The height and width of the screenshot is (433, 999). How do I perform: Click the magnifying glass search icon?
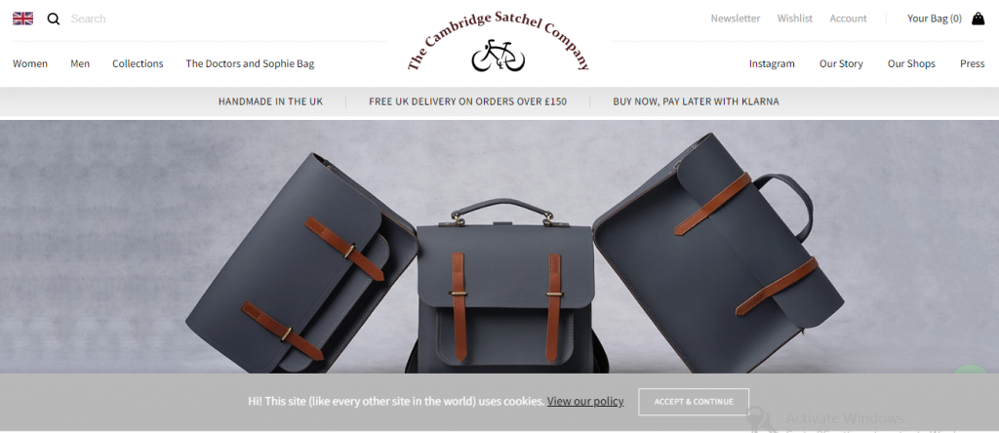pos(54,20)
